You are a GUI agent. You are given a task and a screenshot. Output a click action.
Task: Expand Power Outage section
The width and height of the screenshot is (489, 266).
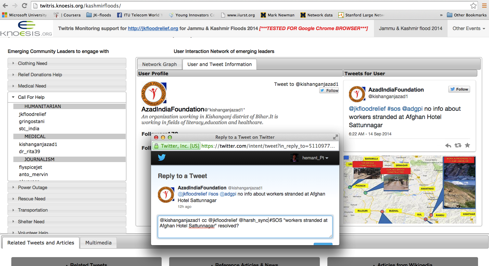[x=67, y=187]
